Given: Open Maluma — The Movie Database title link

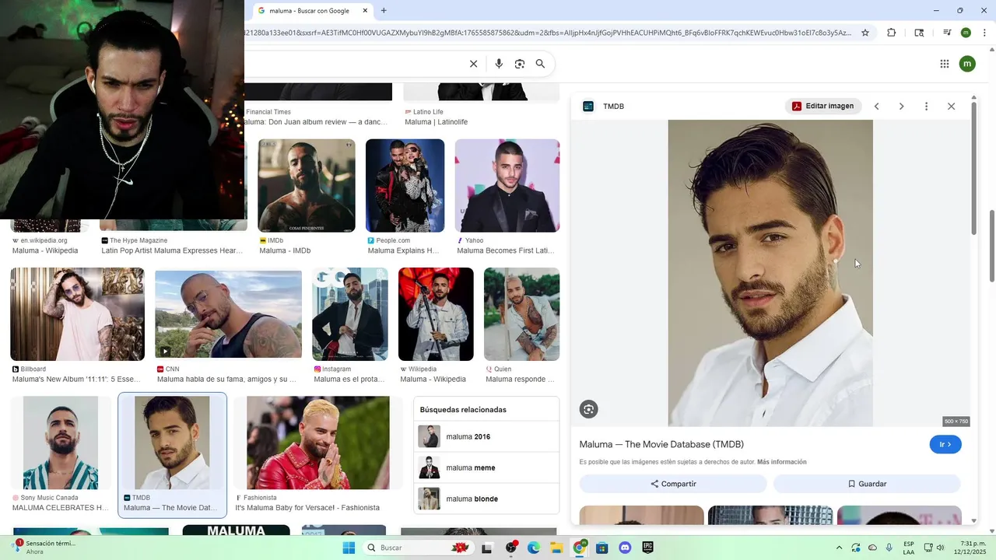Looking at the screenshot, I should pyautogui.click(x=661, y=445).
